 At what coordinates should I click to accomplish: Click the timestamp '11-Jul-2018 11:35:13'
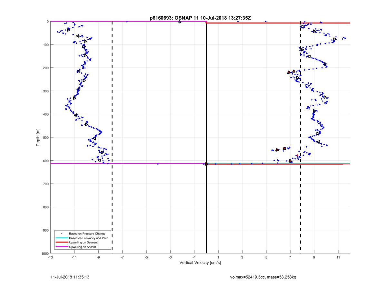[x=70, y=277]
